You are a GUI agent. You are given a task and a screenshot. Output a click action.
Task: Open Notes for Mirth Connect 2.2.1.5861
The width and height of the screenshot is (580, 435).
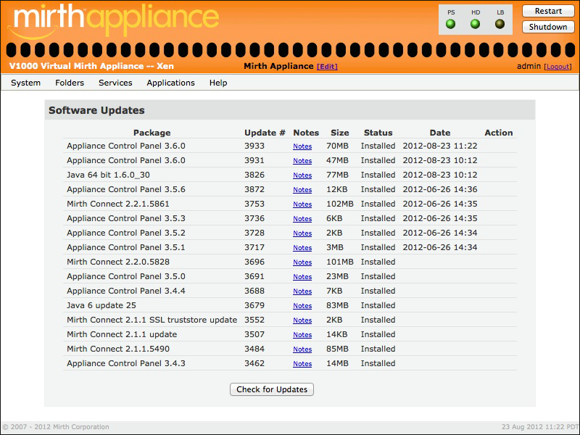pos(302,204)
